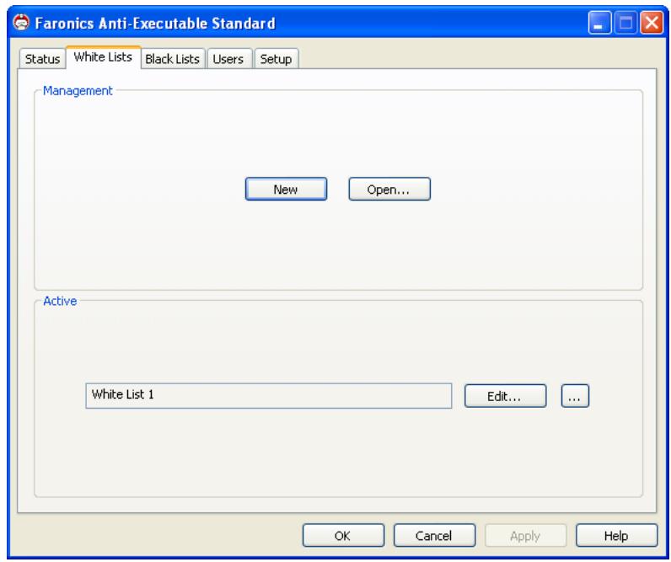This screenshot has height=562, width=671.
Task: Select the White Lists tab
Action: tap(103, 57)
